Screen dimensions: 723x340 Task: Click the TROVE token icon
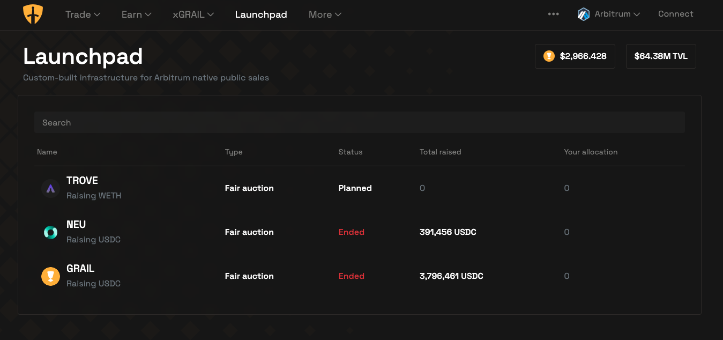pyautogui.click(x=50, y=188)
